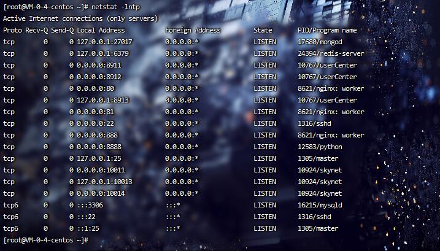The height and width of the screenshot is (251, 440).
Task: Click the 12583/python process entry
Action: [320, 147]
